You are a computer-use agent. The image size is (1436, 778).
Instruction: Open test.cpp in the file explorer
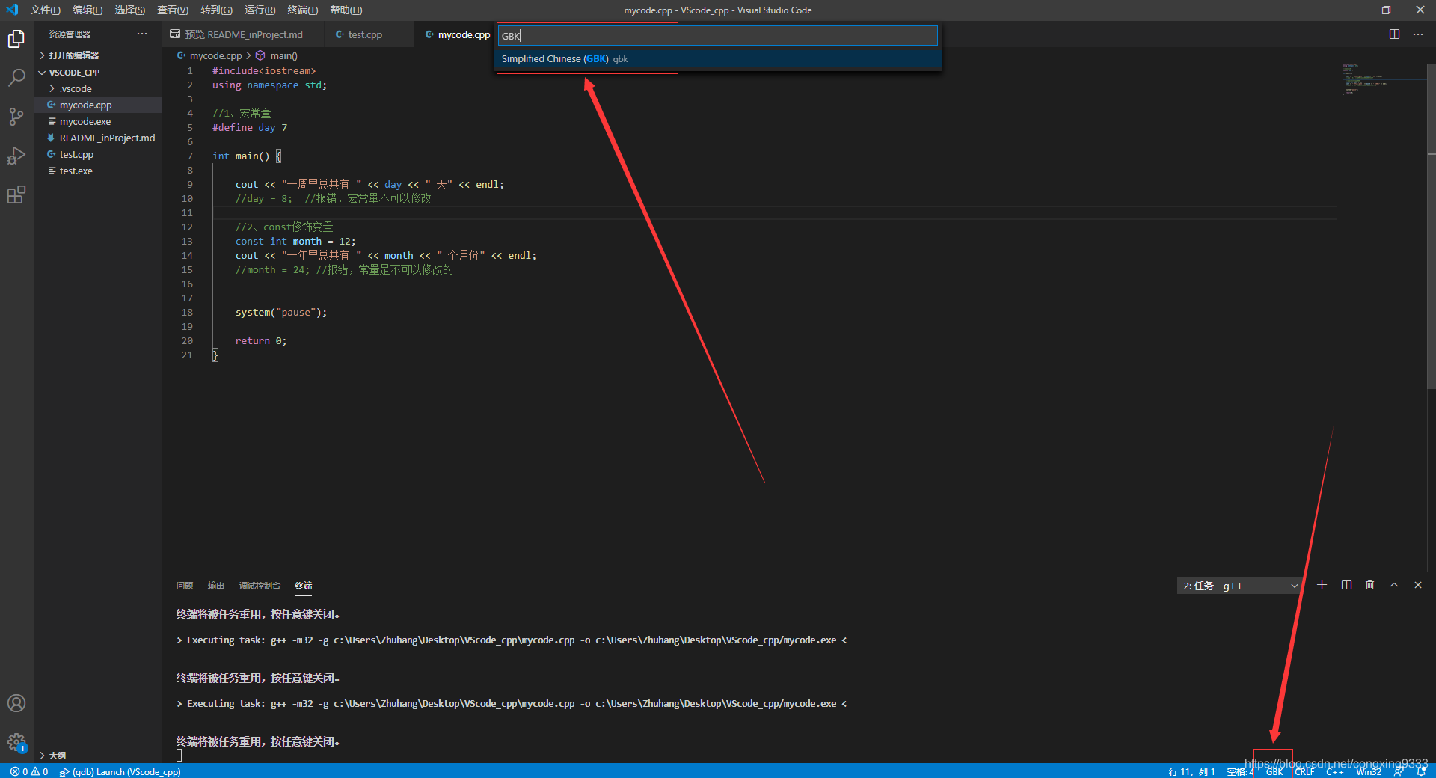(98, 154)
